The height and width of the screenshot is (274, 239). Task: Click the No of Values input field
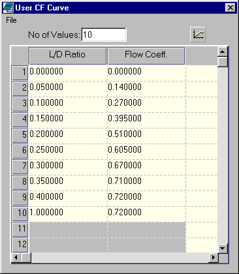pyautogui.click(x=104, y=35)
